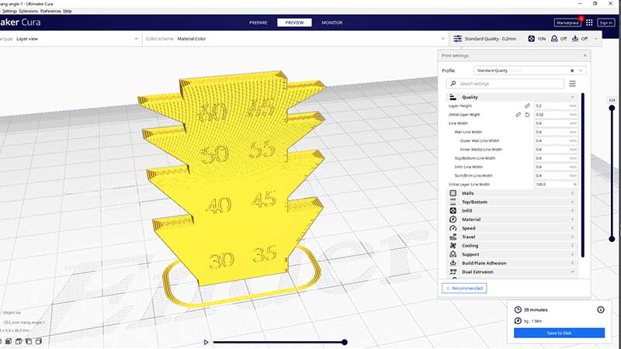Click the link icon beside Layer Height
This screenshot has width=621, height=349.
(x=527, y=105)
